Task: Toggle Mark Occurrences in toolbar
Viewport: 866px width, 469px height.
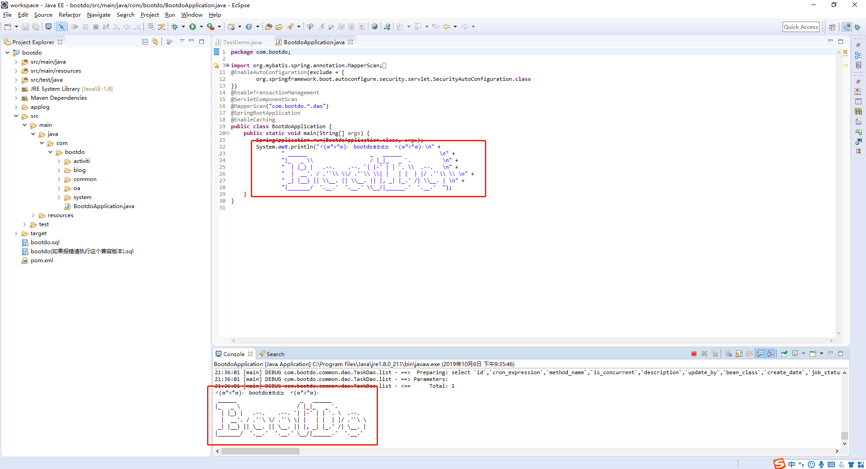Action: (x=321, y=27)
